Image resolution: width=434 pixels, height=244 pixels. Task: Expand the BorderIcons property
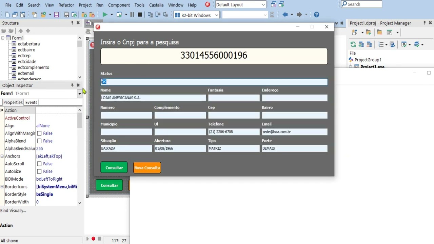[2, 187]
